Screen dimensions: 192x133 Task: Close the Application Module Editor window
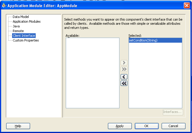tap(187, 6)
